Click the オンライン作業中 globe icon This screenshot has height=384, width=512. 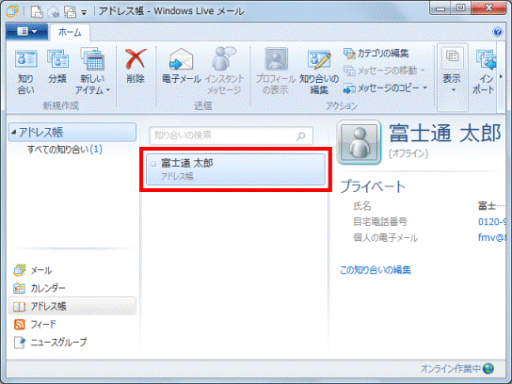(x=488, y=368)
